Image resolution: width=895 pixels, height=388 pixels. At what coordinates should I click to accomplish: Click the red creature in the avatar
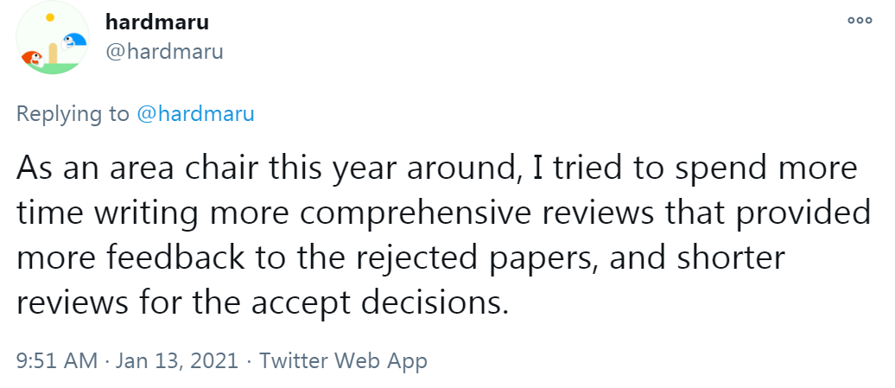click(x=30, y=59)
